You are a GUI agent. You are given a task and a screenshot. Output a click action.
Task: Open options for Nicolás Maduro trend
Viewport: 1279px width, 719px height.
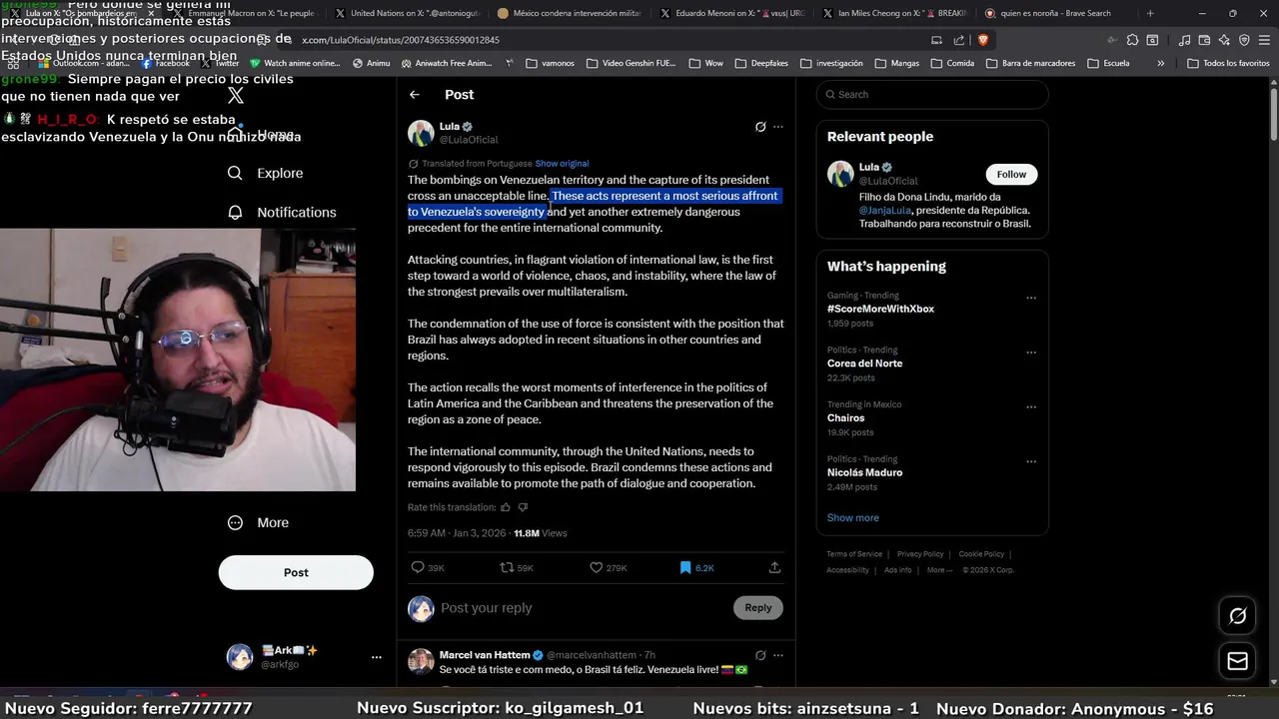click(x=1031, y=462)
